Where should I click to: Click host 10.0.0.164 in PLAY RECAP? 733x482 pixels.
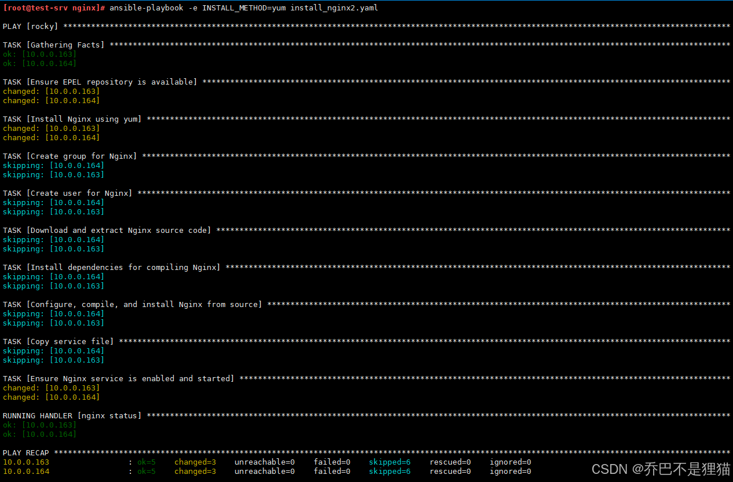[26, 472]
